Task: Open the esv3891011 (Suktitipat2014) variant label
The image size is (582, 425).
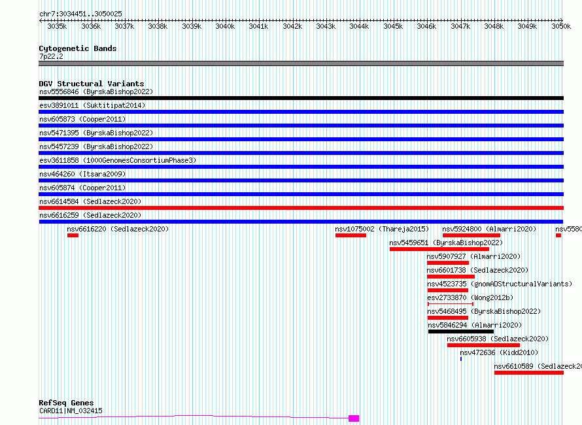Action: [x=92, y=105]
